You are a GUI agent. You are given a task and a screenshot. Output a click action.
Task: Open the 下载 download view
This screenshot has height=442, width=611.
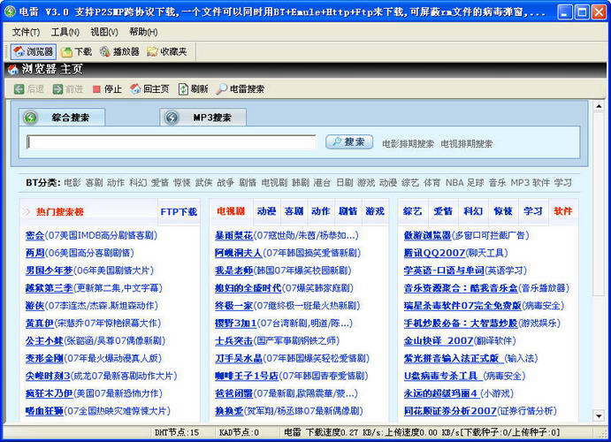[77, 51]
